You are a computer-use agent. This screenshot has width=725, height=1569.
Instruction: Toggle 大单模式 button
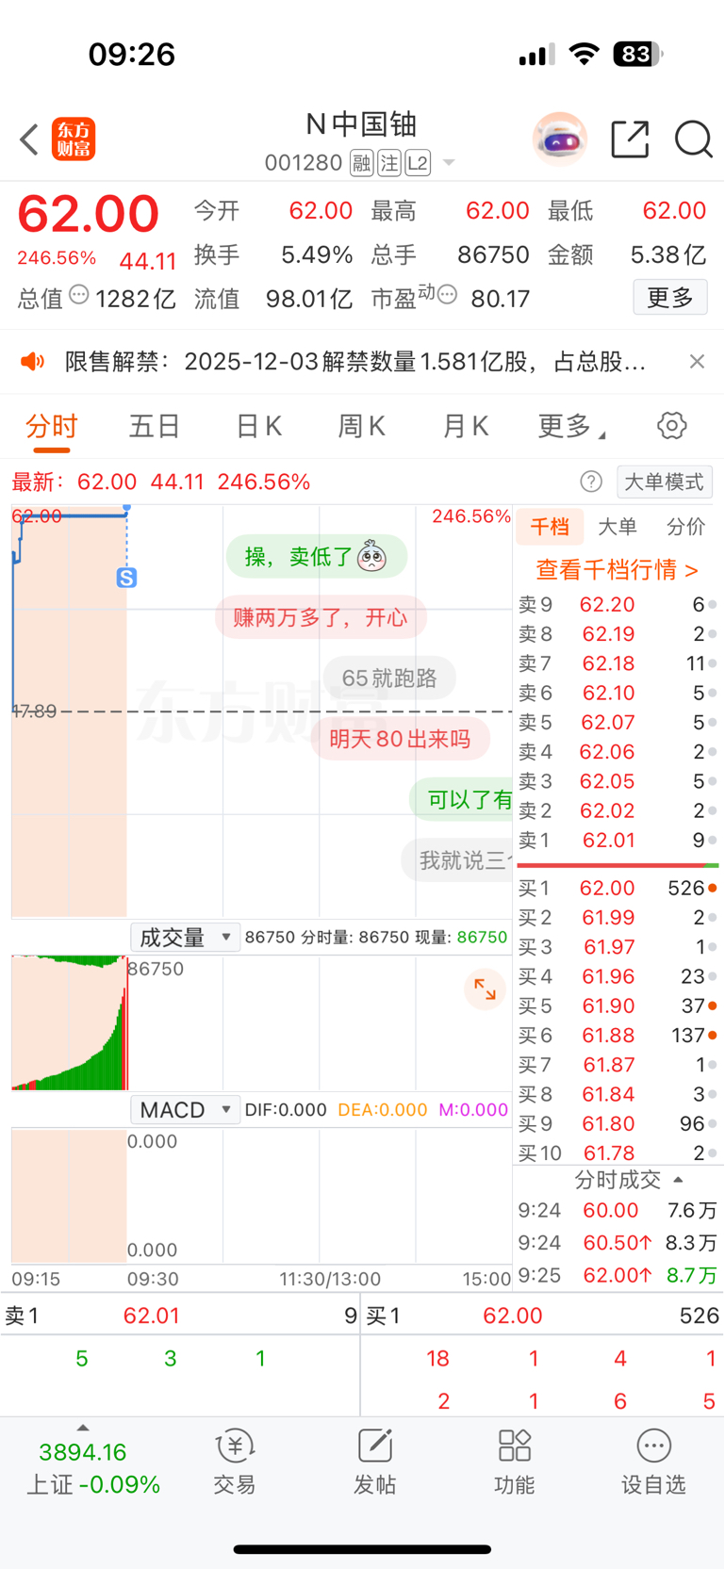point(665,482)
